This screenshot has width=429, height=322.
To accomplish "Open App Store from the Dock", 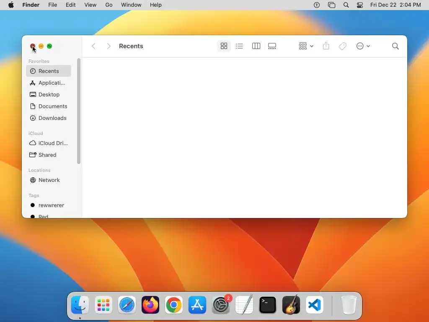I will [x=197, y=305].
